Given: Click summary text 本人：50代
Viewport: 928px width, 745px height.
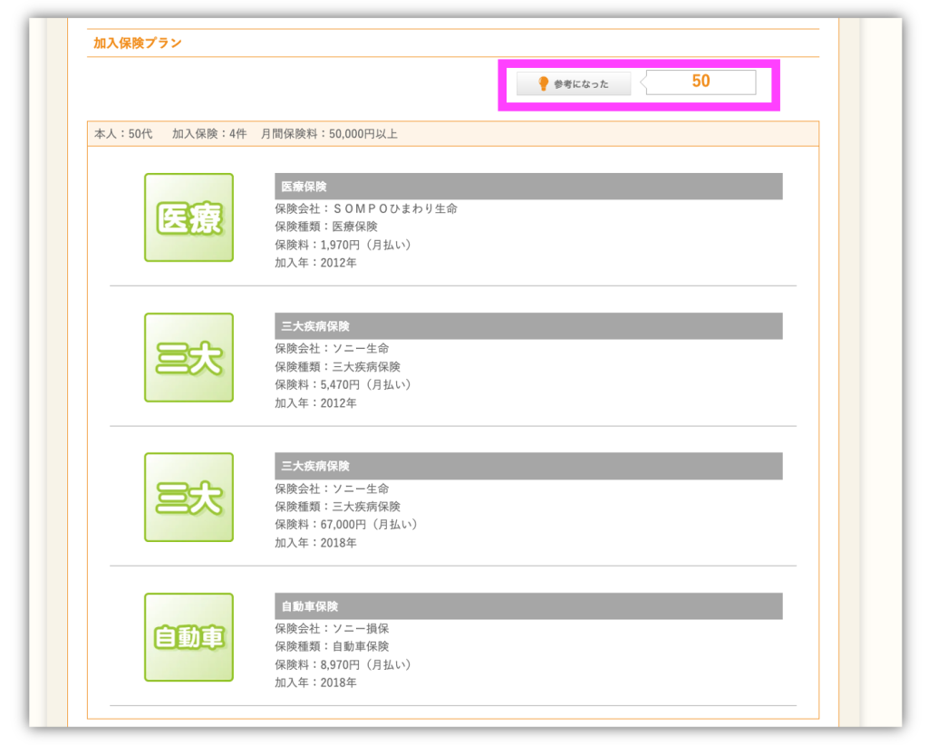Looking at the screenshot, I should 123,134.
